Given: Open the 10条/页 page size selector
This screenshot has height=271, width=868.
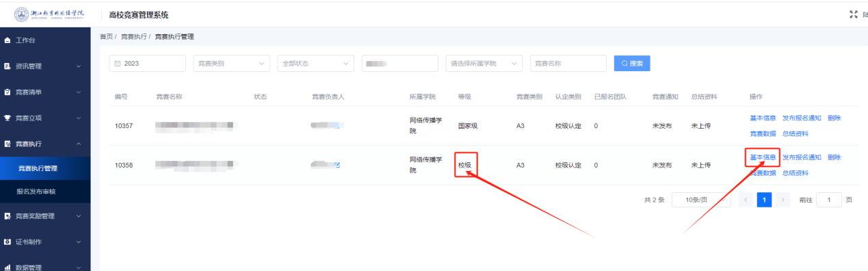Looking at the screenshot, I should coord(698,200).
